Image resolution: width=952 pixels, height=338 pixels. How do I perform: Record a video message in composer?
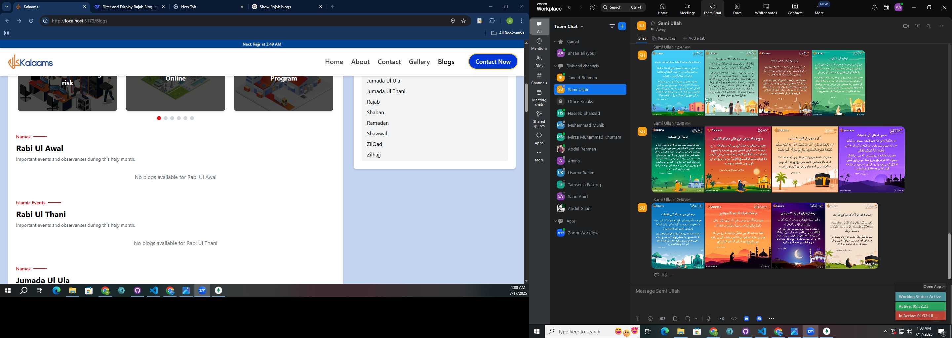point(721,319)
